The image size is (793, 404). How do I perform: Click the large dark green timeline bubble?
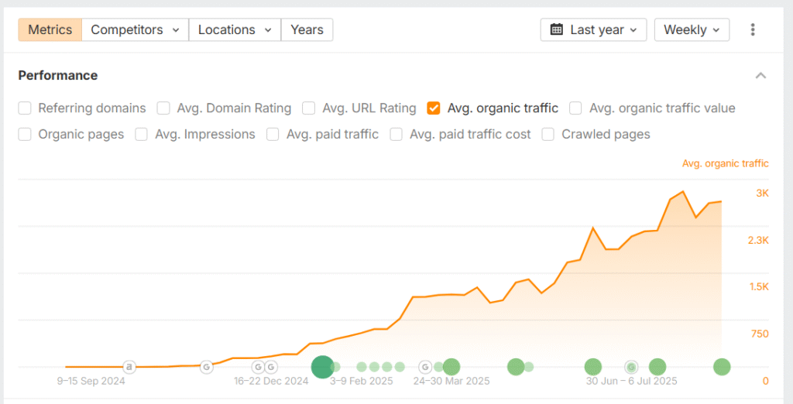[322, 367]
